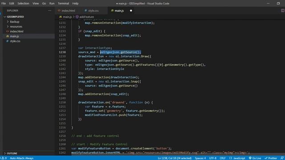Open Explorer more actions ellipsis
The height and width of the screenshot is (160, 285).
click(49, 11)
